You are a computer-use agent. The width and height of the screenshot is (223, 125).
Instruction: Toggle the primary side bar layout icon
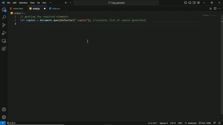click(x=185, y=3)
